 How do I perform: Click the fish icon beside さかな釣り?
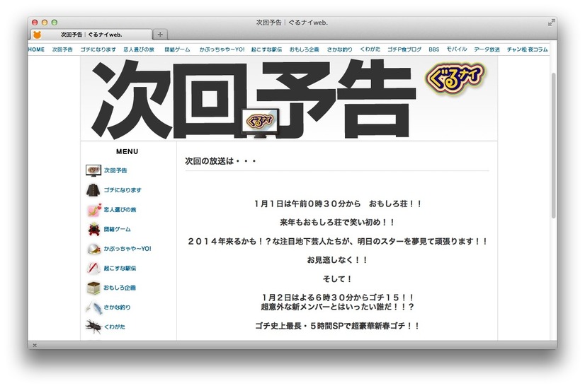(x=93, y=307)
